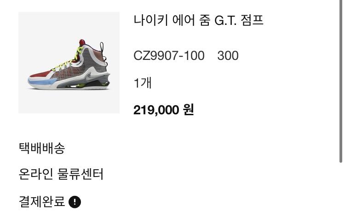Click the G.T. portion of the product name
Viewport: 345px width, 224px height.
(x=225, y=20)
